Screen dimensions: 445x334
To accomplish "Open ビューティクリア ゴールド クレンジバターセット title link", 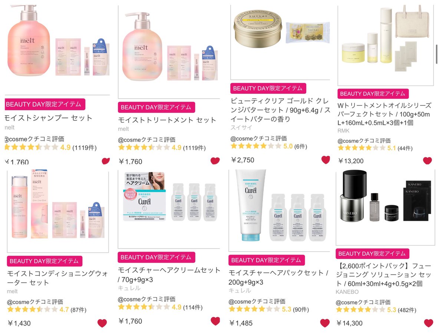I will point(280,110).
